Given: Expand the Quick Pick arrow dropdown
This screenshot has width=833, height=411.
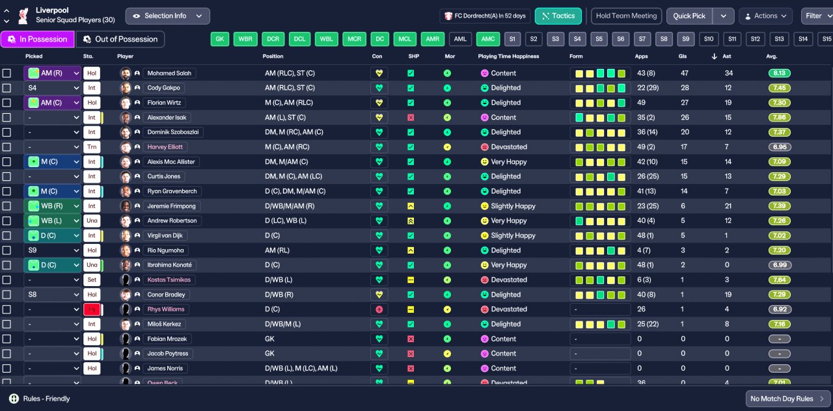Looking at the screenshot, I should click(x=724, y=16).
